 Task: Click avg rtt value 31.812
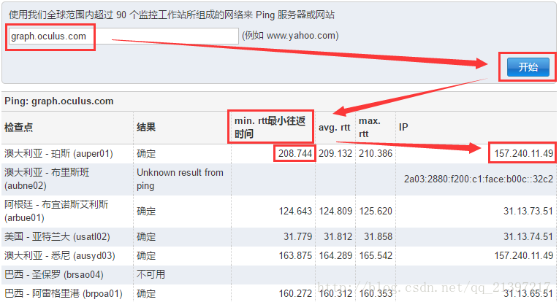click(x=338, y=236)
